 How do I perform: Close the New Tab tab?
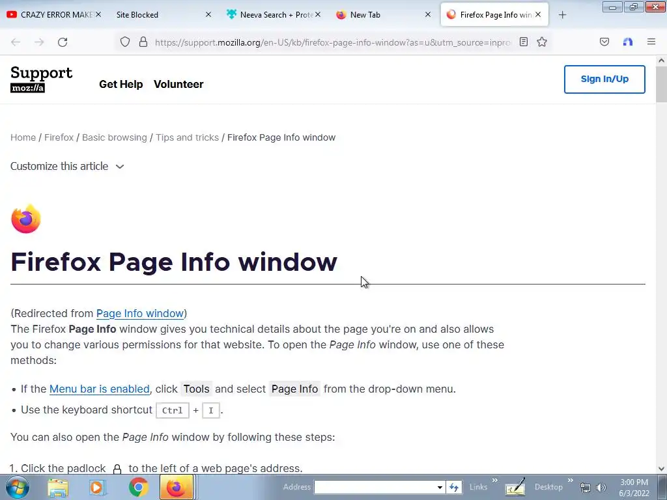(x=428, y=14)
